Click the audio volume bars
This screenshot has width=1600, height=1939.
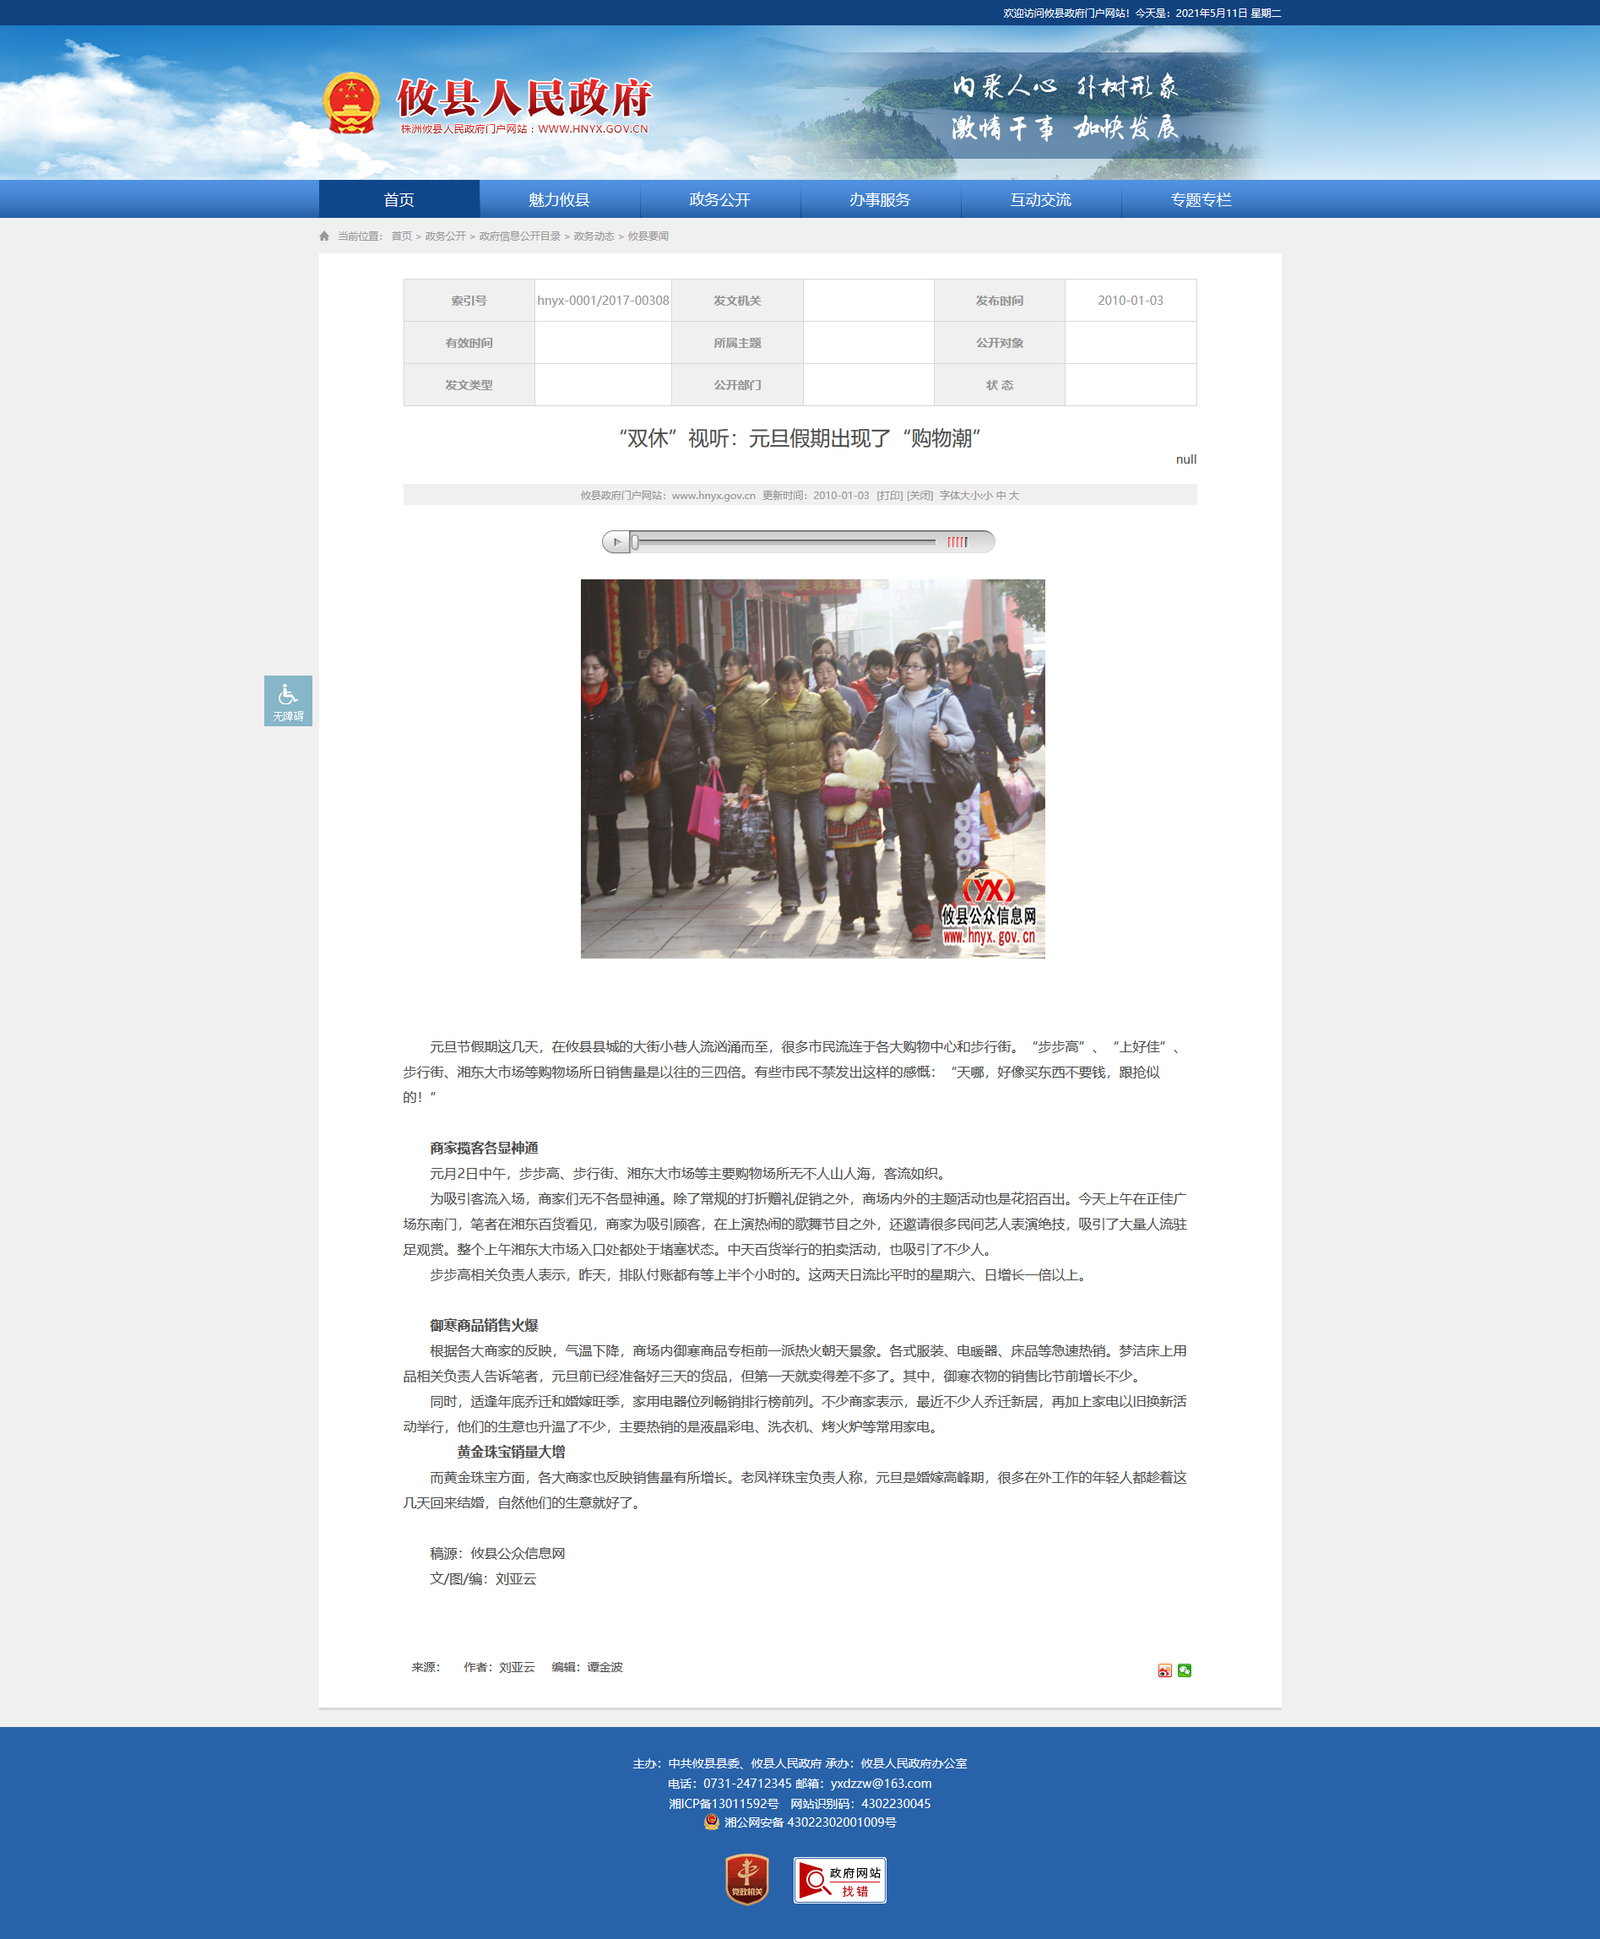957,542
